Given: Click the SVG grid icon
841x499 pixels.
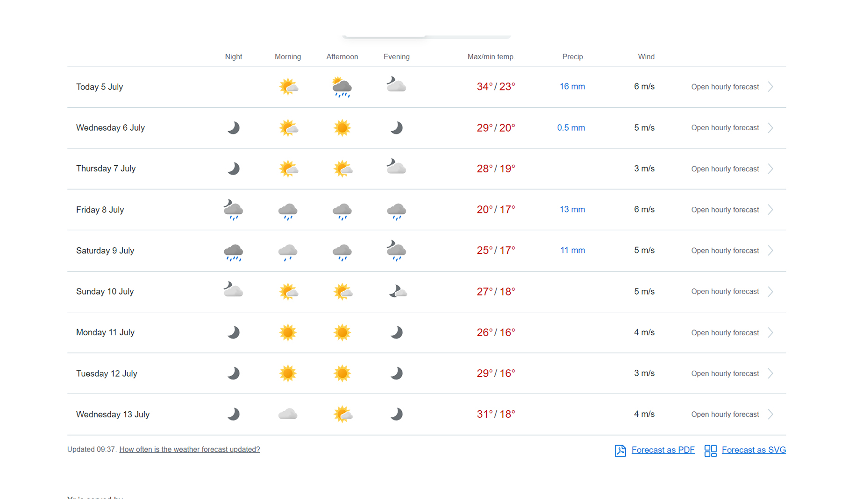Looking at the screenshot, I should (710, 450).
